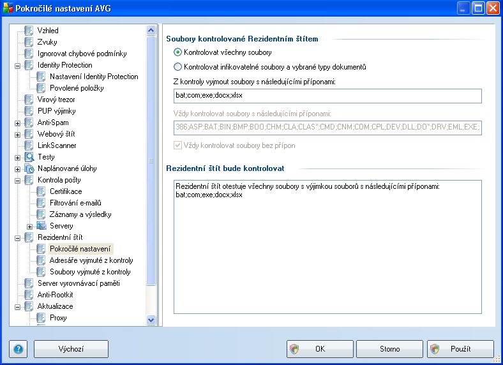Click the Server vyrovnávací paměti icon
This screenshot has height=365, width=503.
(x=29, y=283)
